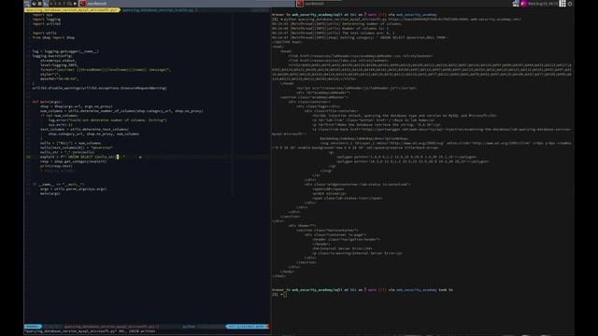
Task: Click the 'Internal Server Error' h4 line in the terminal
Action: point(343,248)
